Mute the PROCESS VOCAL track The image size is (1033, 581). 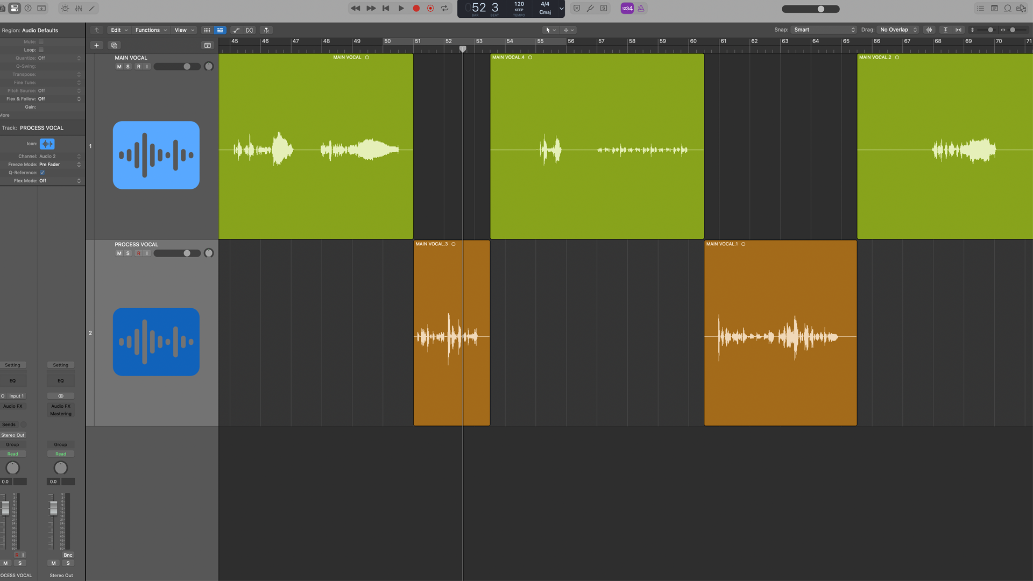click(119, 253)
